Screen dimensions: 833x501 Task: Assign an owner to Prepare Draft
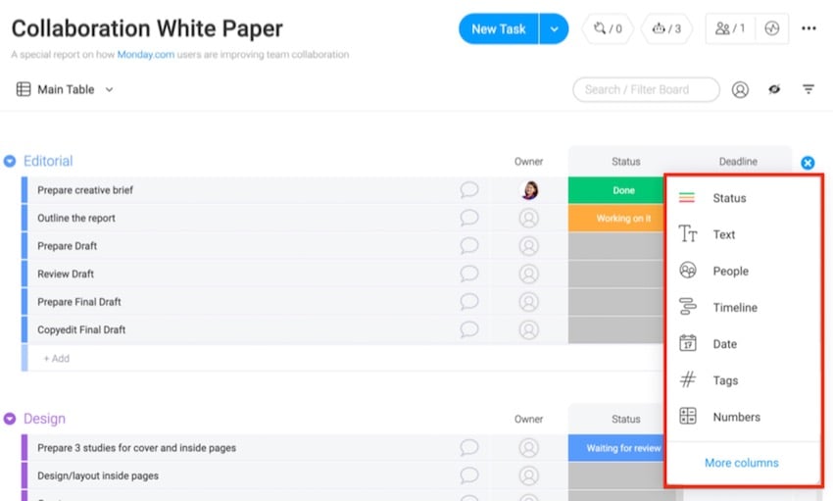click(528, 246)
